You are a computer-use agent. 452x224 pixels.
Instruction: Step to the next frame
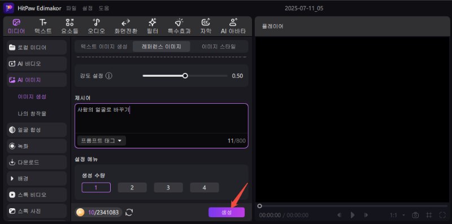pyautogui.click(x=366, y=215)
